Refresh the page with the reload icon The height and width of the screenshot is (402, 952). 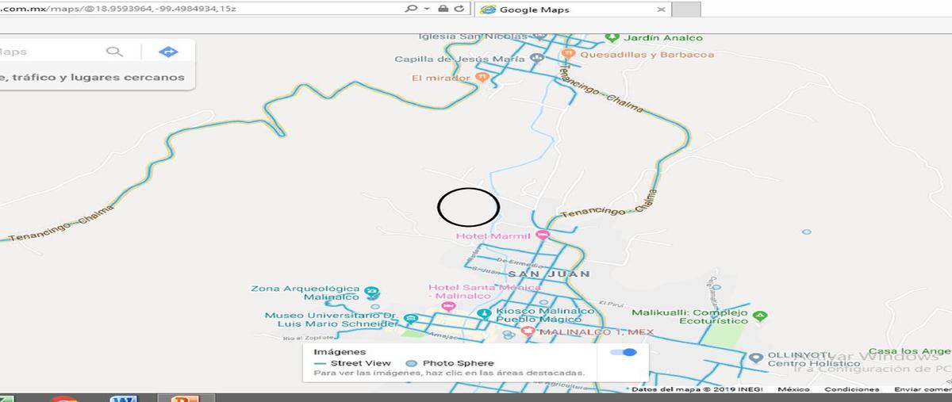pyautogui.click(x=459, y=9)
